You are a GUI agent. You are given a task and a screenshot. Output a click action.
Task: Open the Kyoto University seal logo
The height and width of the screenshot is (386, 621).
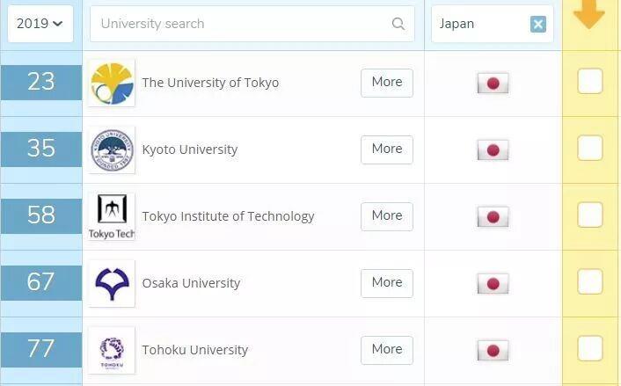[112, 150]
